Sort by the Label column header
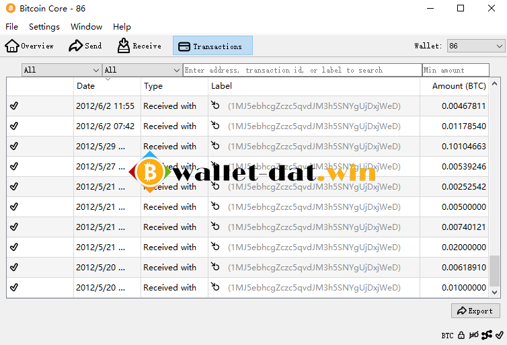The height and width of the screenshot is (345, 507). coord(313,86)
